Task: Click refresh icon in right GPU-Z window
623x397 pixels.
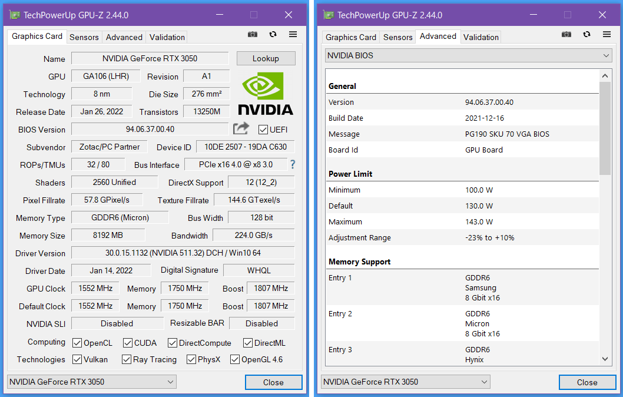Action: click(587, 35)
